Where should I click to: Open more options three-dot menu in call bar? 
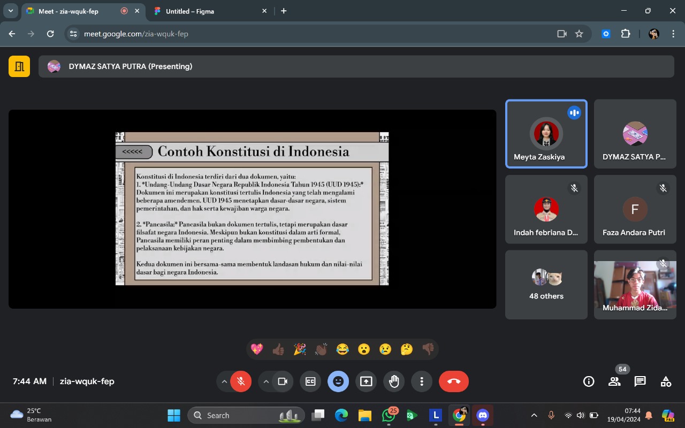coord(422,381)
